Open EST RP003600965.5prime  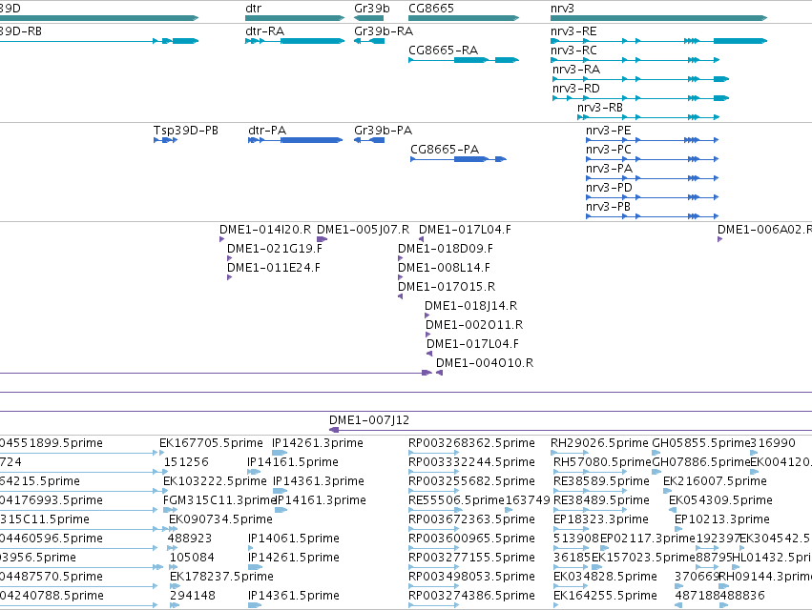coord(433,548)
